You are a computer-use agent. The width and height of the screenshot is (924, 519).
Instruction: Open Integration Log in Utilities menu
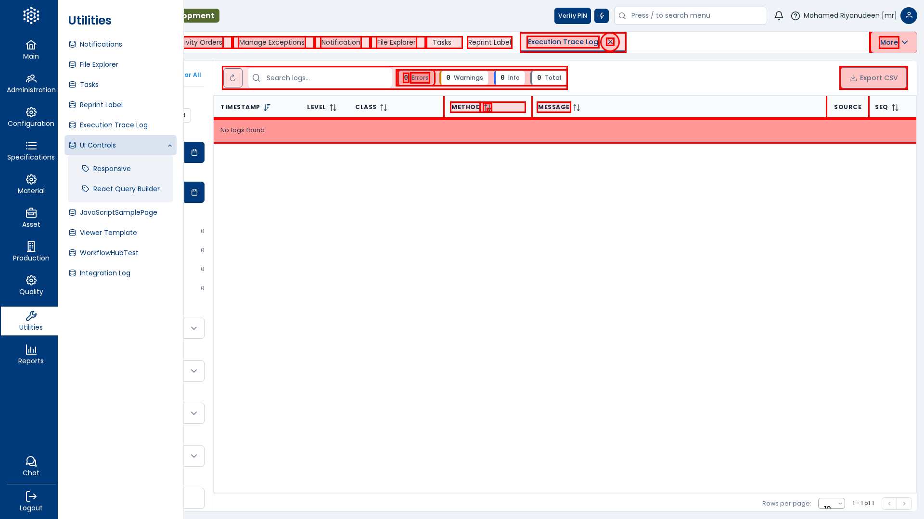(105, 273)
